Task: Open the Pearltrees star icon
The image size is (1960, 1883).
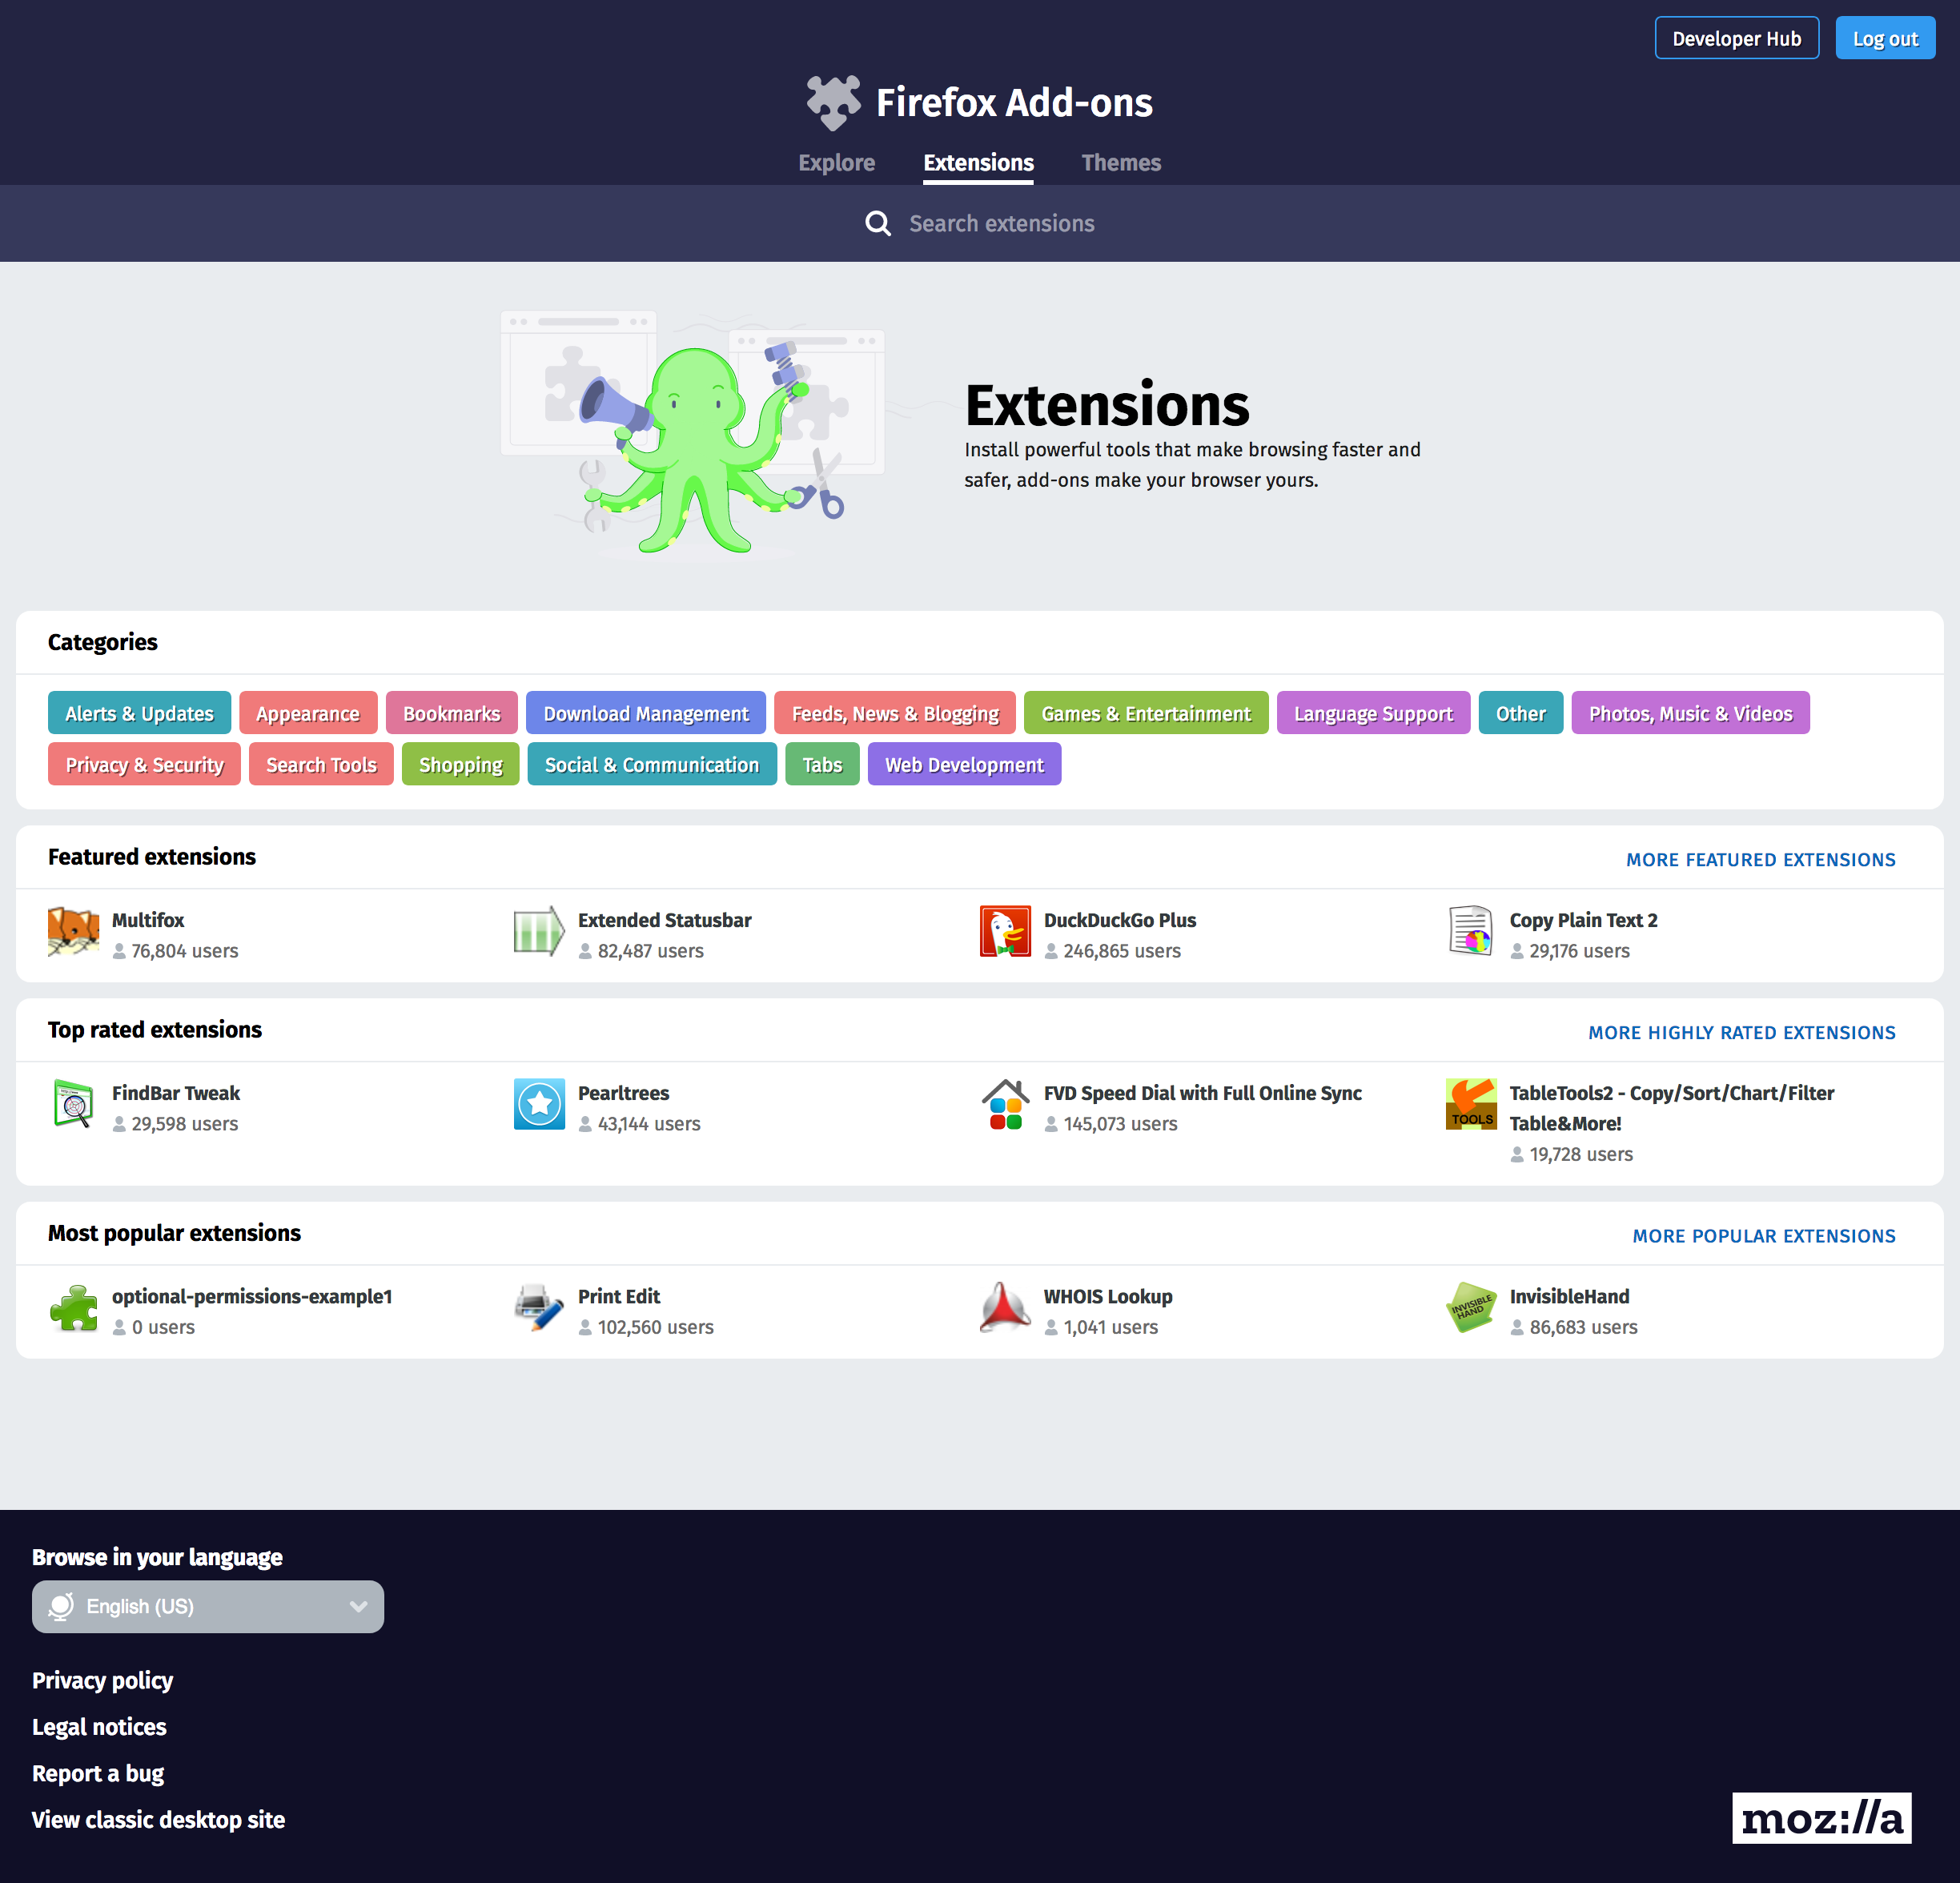Action: click(540, 1105)
